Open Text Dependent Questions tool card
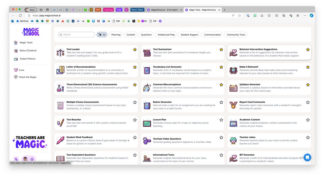Image resolution: width=324 pixels, height=177 pixels. pos(96,158)
